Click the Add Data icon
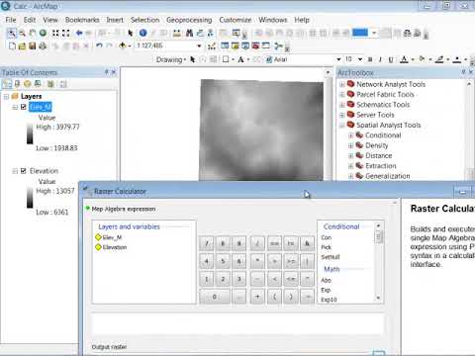Screen dimensions: 475x356 123,45
